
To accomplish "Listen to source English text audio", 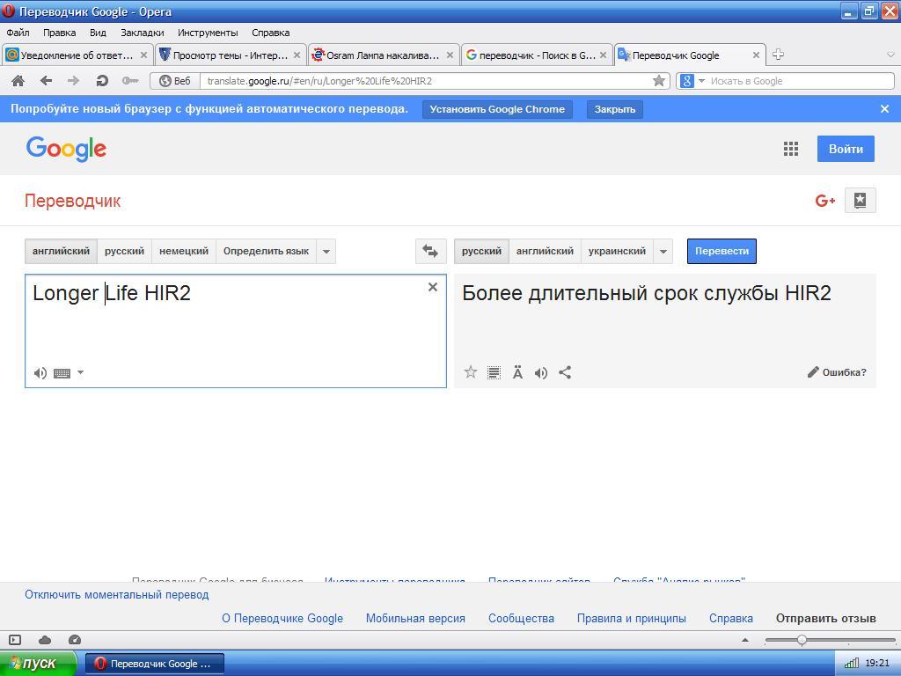I will [40, 372].
